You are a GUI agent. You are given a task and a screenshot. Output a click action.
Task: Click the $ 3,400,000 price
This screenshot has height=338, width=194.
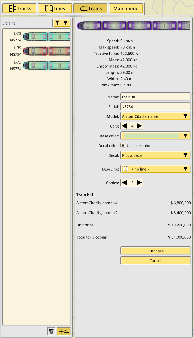coord(181,213)
